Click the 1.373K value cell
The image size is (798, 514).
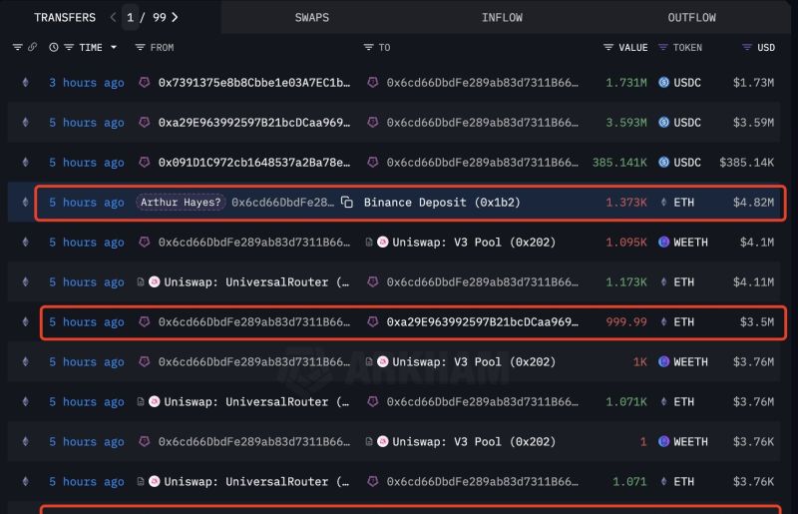(x=626, y=203)
